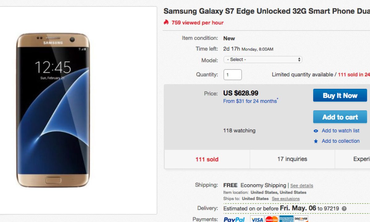Click the See exclusions link
The width and height of the screenshot is (370, 222).
[286, 199]
